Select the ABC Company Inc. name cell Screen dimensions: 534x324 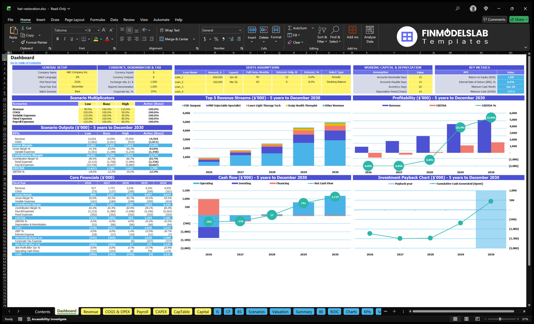(x=77, y=72)
